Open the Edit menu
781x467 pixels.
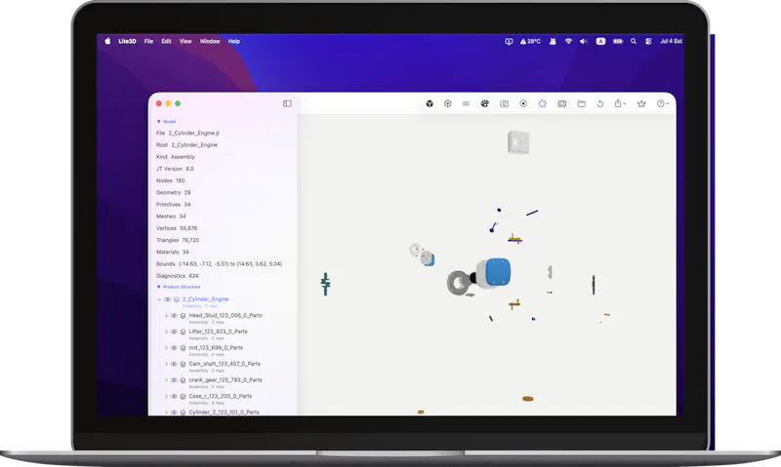pyautogui.click(x=166, y=41)
